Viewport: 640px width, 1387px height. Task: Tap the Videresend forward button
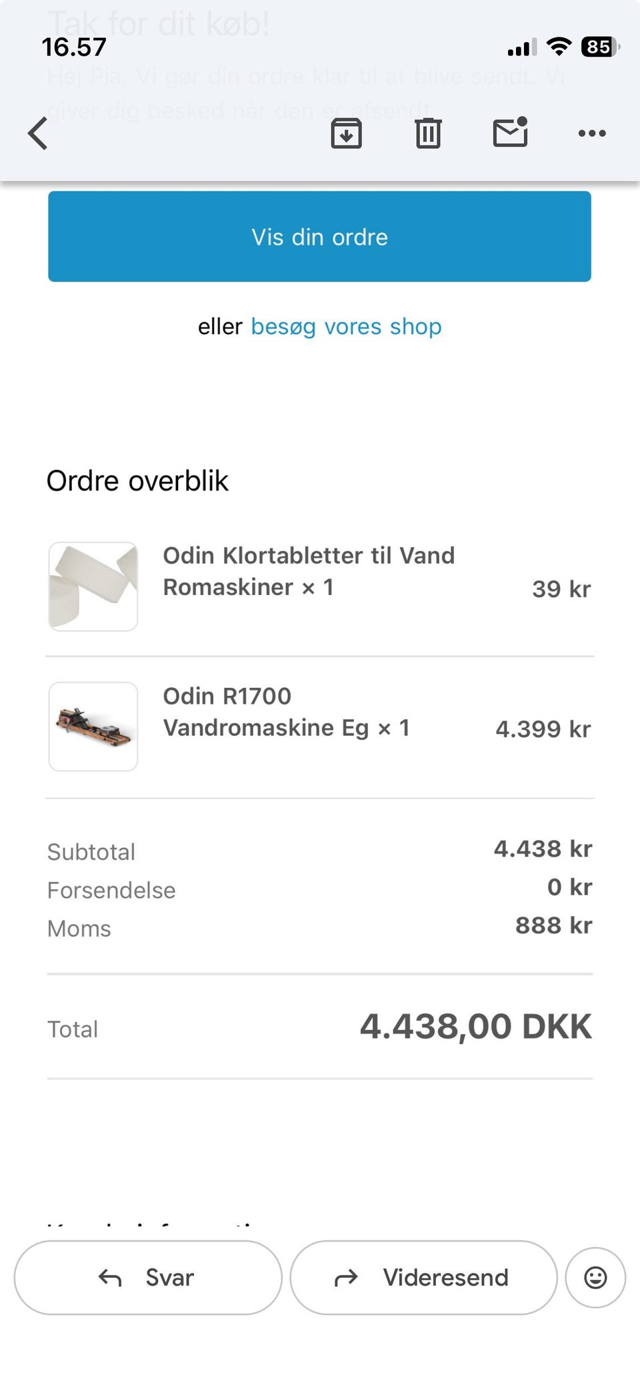tap(423, 1278)
